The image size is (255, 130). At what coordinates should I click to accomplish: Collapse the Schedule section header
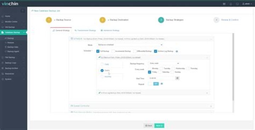coord(141,39)
